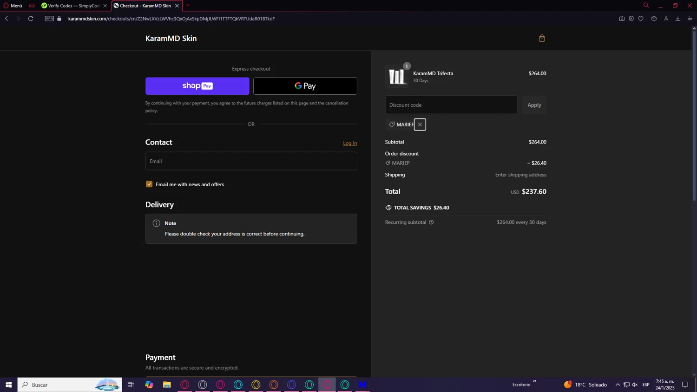This screenshot has width=697, height=392.
Task: Open the 18°C Soleado weather widget
Action: pyautogui.click(x=585, y=385)
